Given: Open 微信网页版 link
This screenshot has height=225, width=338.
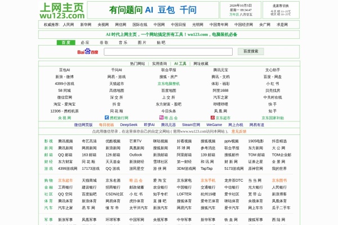Looking at the screenshot, I should pos(83,125).
